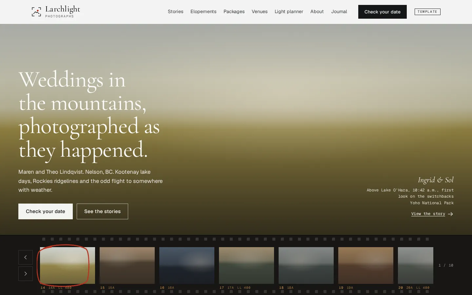Click the white Check your date hero button
This screenshot has width=472, height=295.
(46, 211)
